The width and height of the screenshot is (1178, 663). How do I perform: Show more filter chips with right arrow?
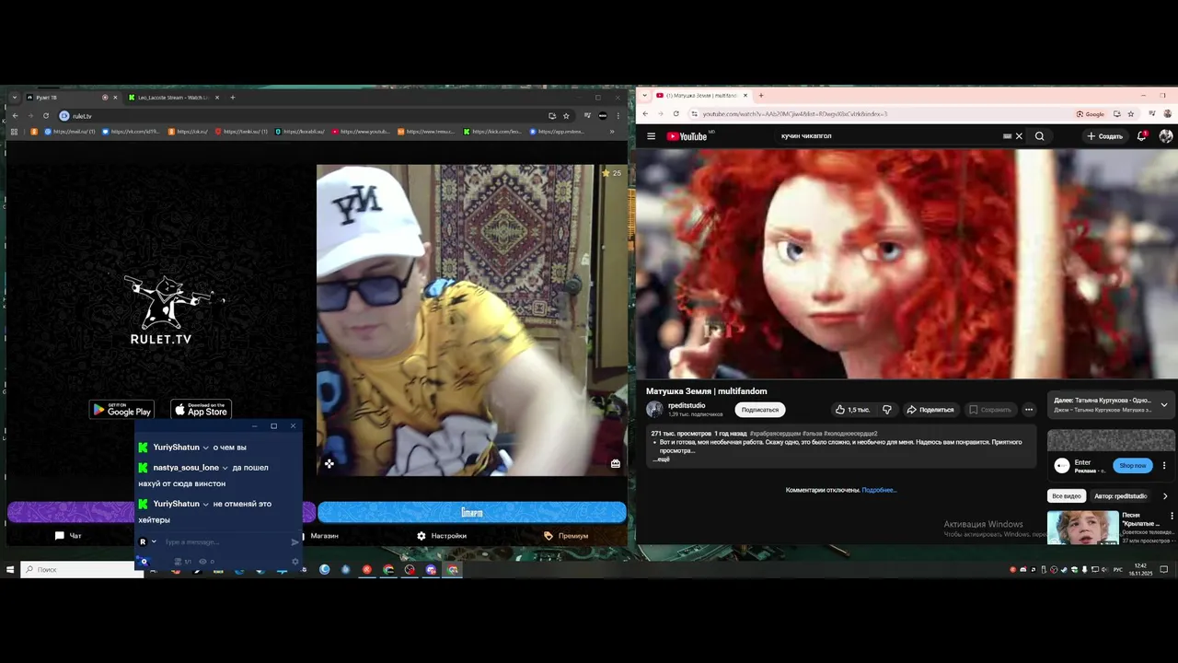(1165, 496)
